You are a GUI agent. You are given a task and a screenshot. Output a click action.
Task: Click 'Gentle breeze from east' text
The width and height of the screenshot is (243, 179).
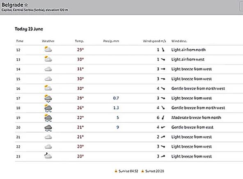[x=193, y=127]
